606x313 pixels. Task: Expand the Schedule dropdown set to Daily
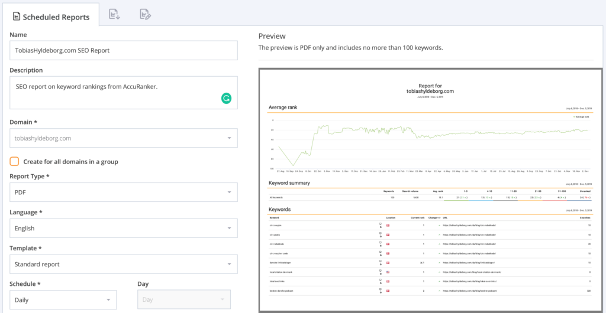[63, 299]
